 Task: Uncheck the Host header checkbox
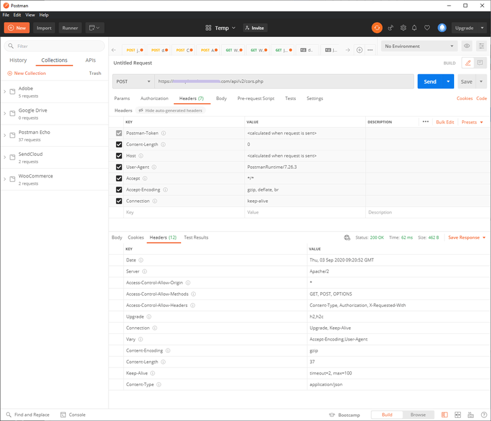pyautogui.click(x=119, y=156)
